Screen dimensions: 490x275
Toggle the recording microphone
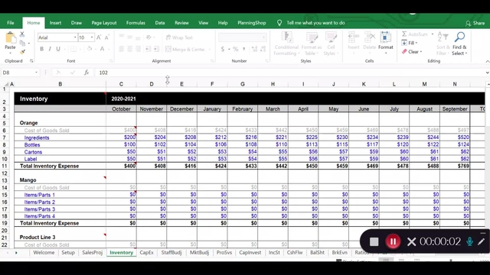click(x=469, y=241)
